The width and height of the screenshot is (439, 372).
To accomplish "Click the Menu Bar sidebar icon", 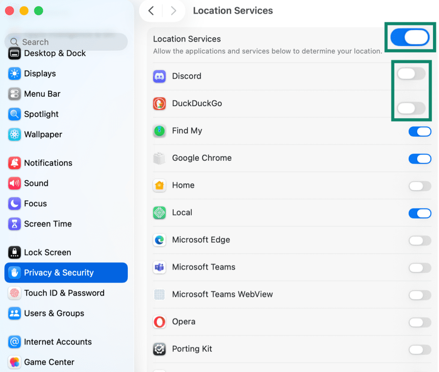I will [14, 94].
